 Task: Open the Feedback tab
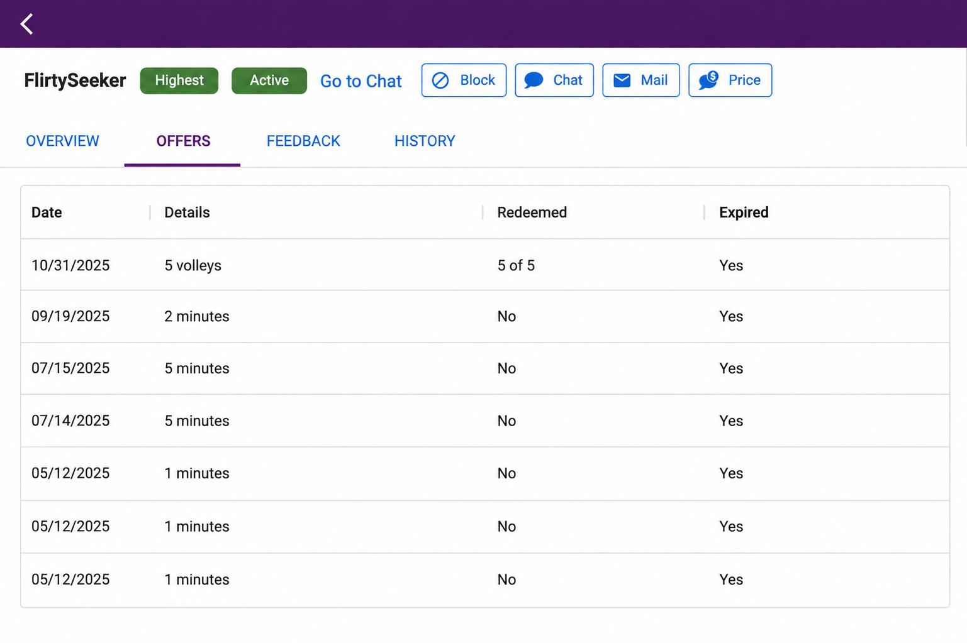(303, 141)
